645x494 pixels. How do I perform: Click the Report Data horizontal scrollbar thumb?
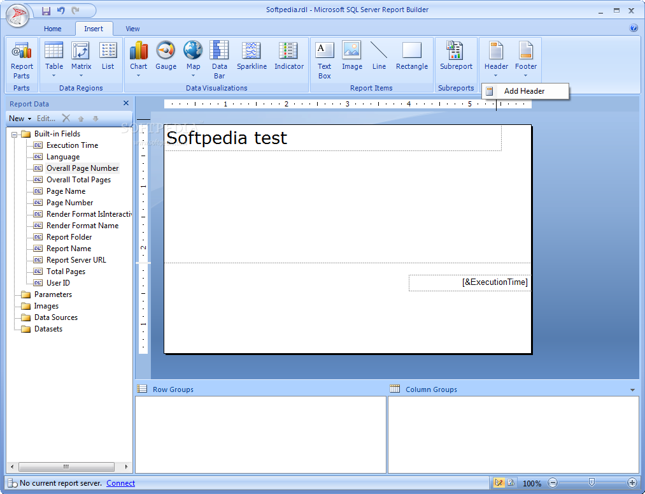coord(66,467)
